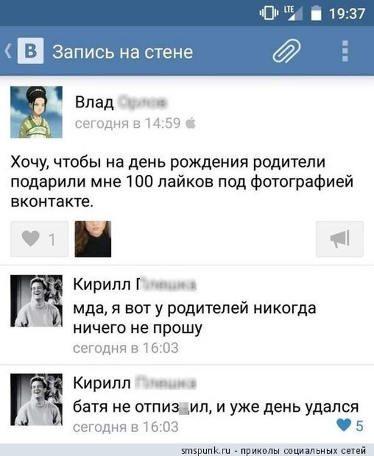Tap the vibration mode status icon
This screenshot has height=456, width=374.
pyautogui.click(x=269, y=13)
